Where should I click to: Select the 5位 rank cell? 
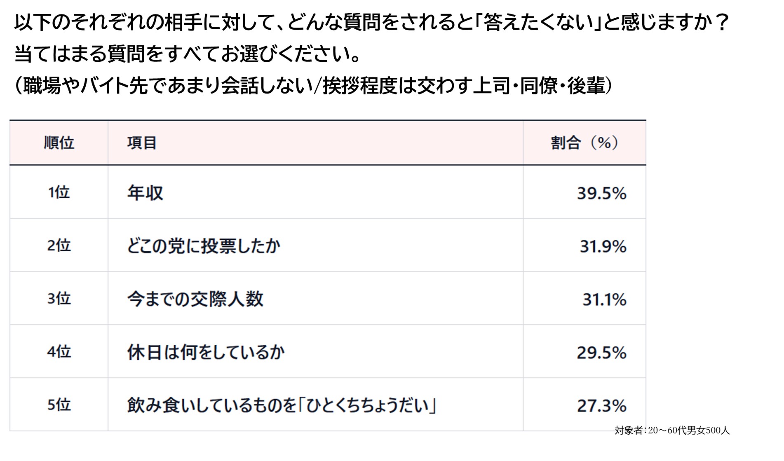[x=59, y=405]
